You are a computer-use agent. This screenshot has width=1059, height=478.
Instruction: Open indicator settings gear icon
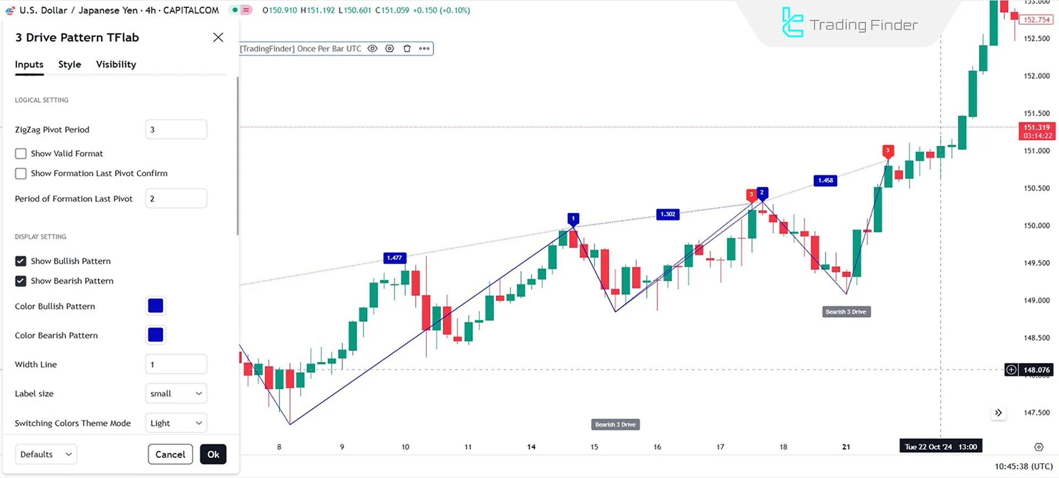(389, 48)
